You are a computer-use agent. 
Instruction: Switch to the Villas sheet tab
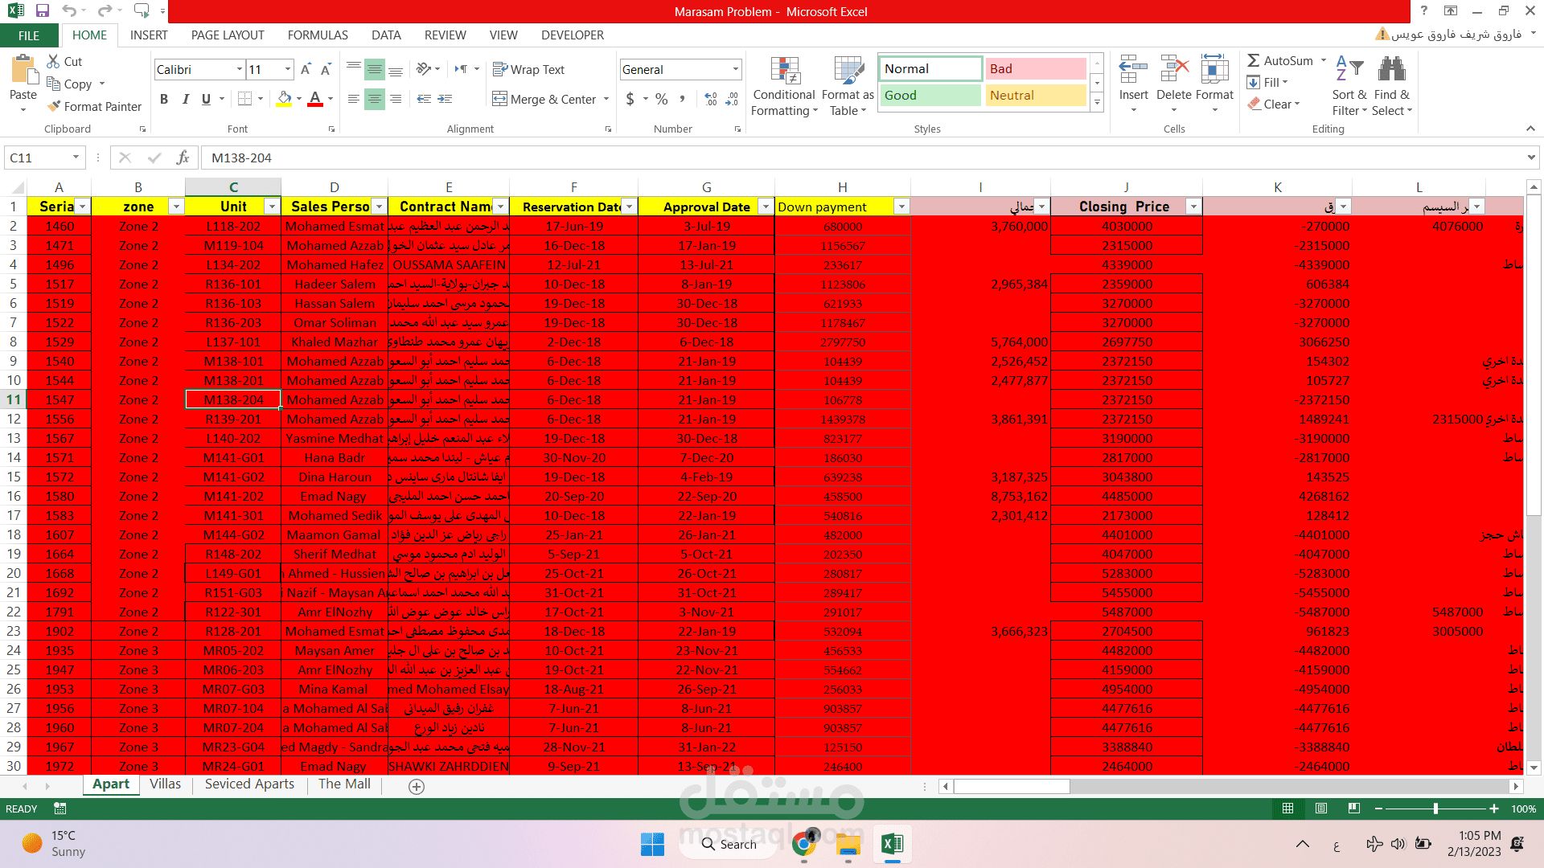pyautogui.click(x=165, y=784)
